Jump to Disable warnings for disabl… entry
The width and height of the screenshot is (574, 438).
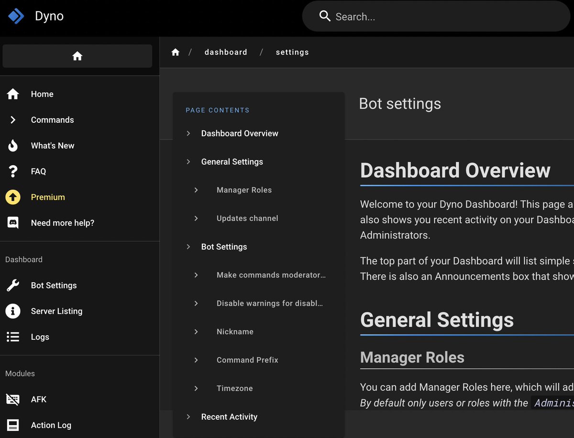click(270, 303)
